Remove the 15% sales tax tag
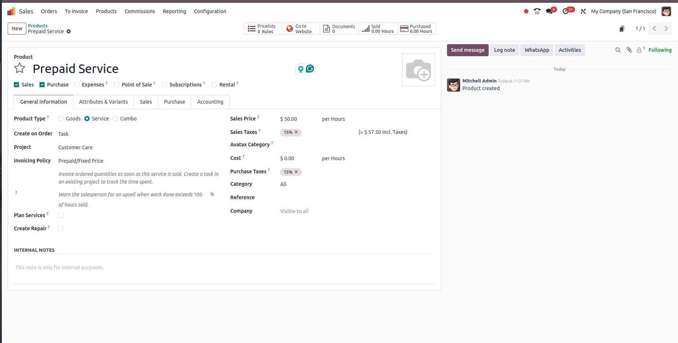This screenshot has width=678, height=343. tap(296, 132)
